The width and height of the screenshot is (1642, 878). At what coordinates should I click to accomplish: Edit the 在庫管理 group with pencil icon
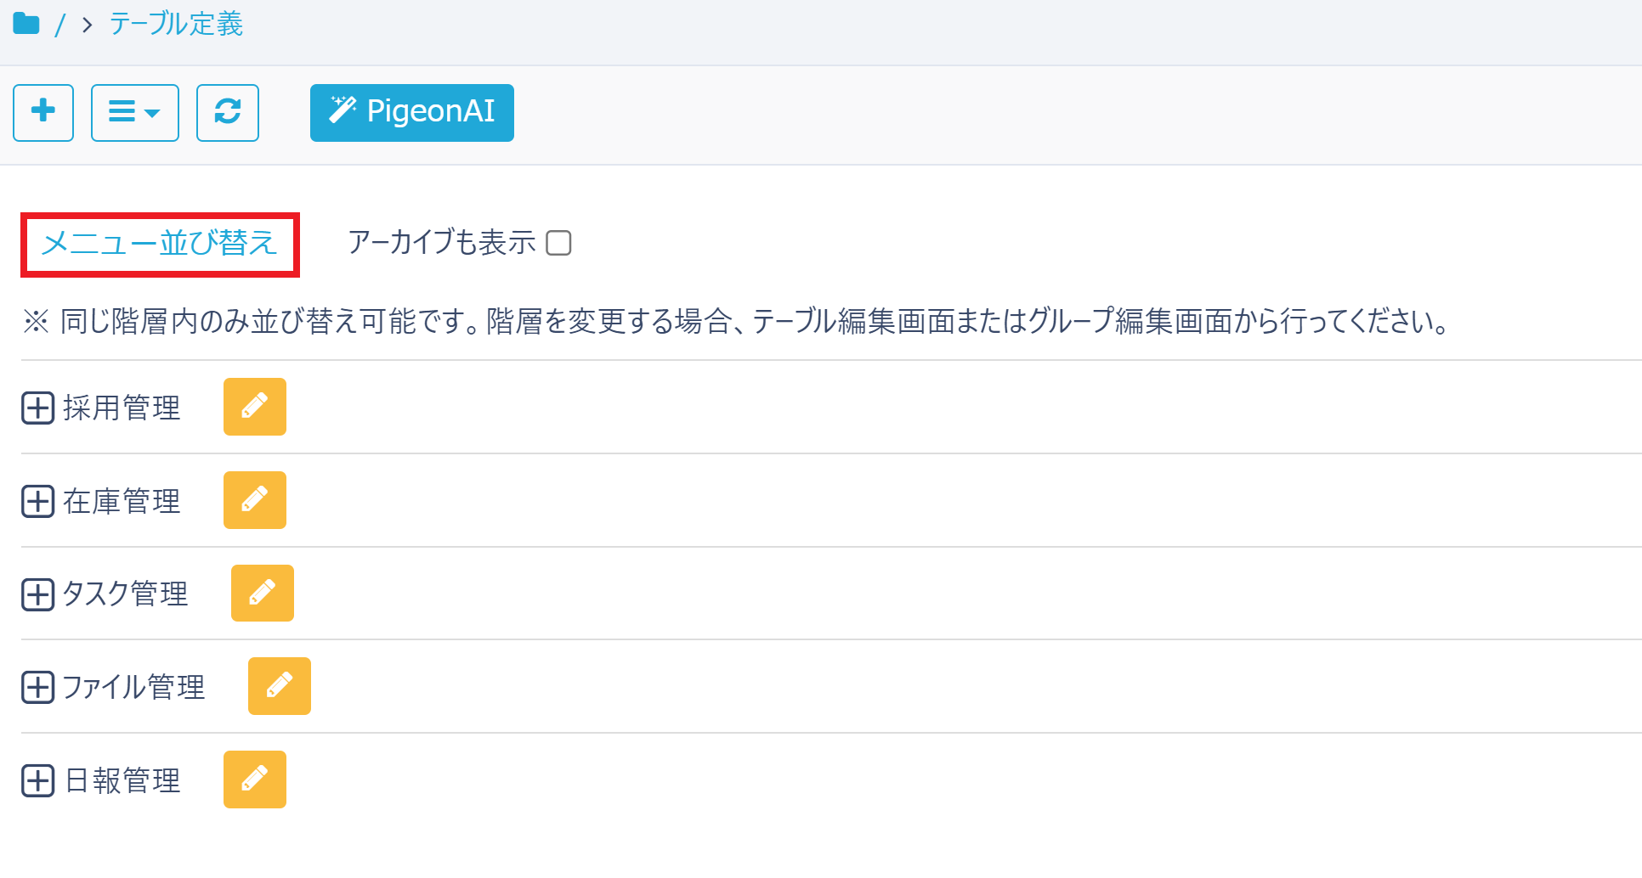coord(254,500)
